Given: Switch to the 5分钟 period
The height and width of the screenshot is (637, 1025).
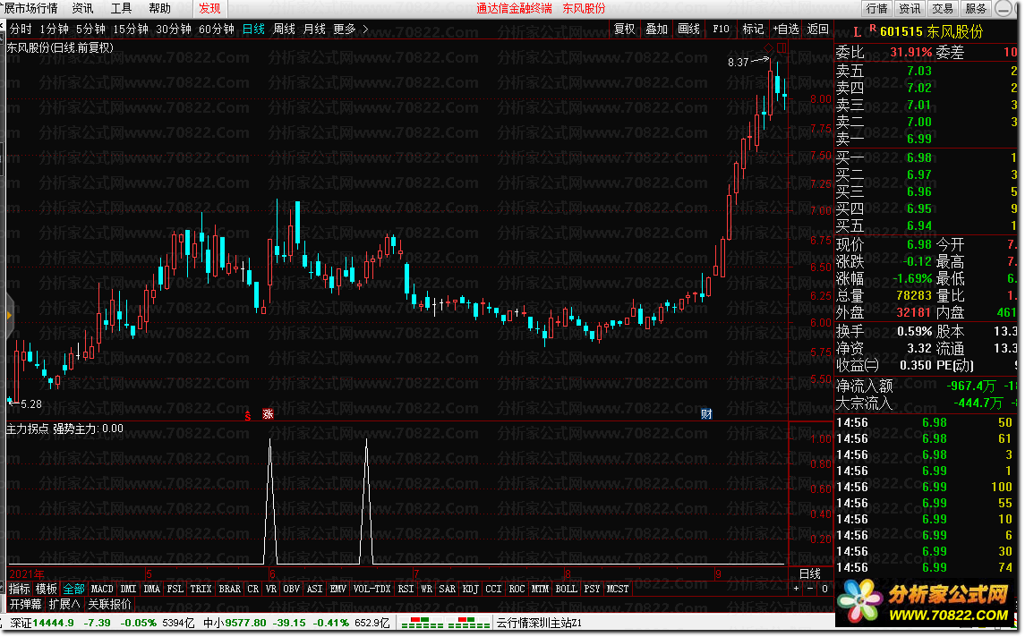Looking at the screenshot, I should 90,30.
